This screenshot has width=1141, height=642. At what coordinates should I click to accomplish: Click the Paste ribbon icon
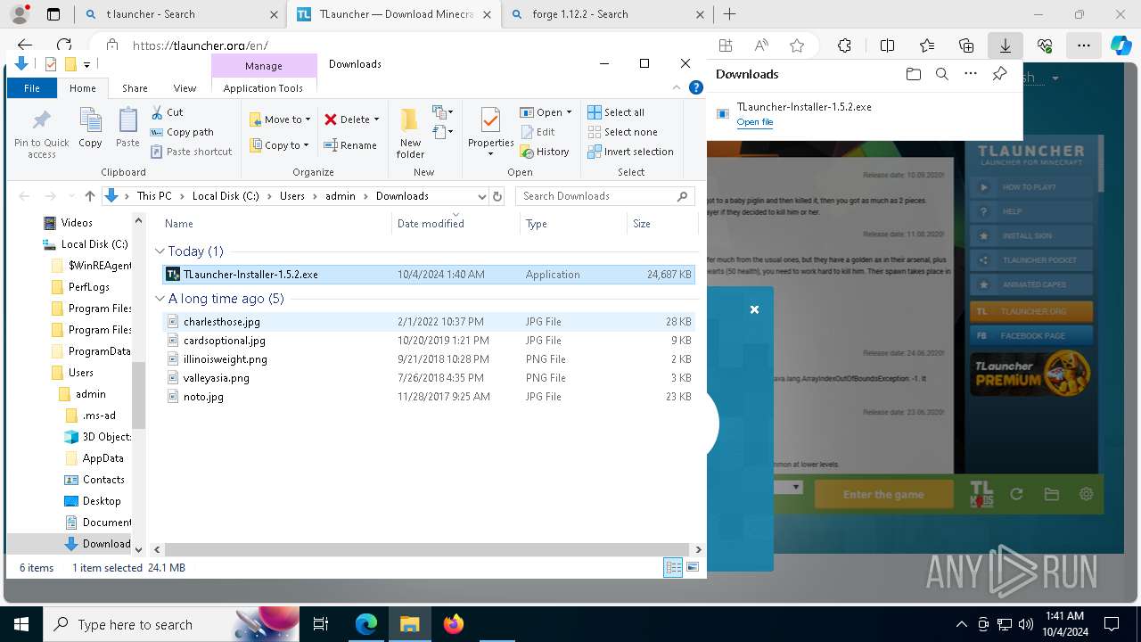[127, 127]
